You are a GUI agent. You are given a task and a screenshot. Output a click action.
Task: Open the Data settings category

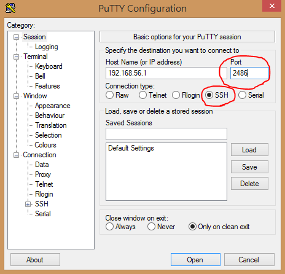pyautogui.click(x=42, y=165)
